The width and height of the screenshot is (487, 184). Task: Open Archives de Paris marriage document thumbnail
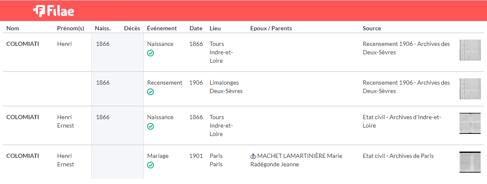point(470,162)
